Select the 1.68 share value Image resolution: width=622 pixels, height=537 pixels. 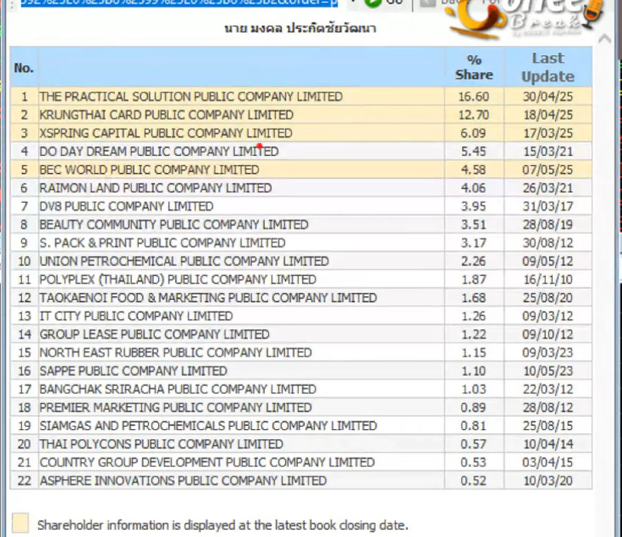tap(473, 298)
